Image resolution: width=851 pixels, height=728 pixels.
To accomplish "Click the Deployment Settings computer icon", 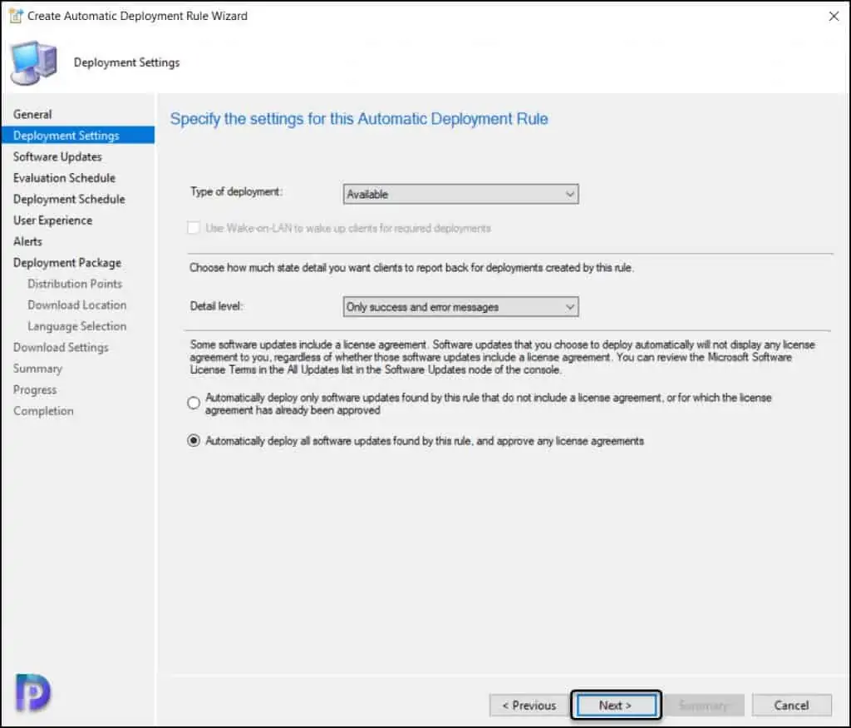I will click(x=33, y=63).
